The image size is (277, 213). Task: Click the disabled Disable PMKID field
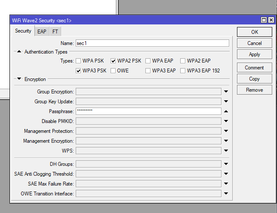tap(148, 121)
